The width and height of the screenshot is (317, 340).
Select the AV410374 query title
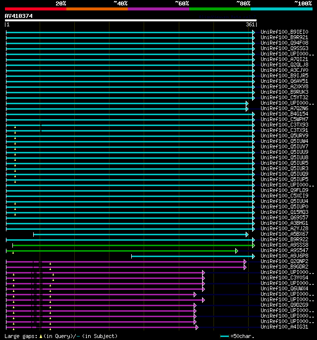pyautogui.click(x=19, y=16)
